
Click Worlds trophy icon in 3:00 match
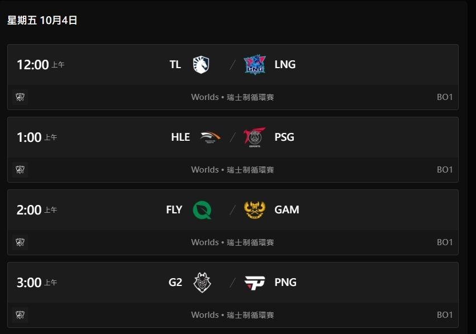[x=20, y=314]
